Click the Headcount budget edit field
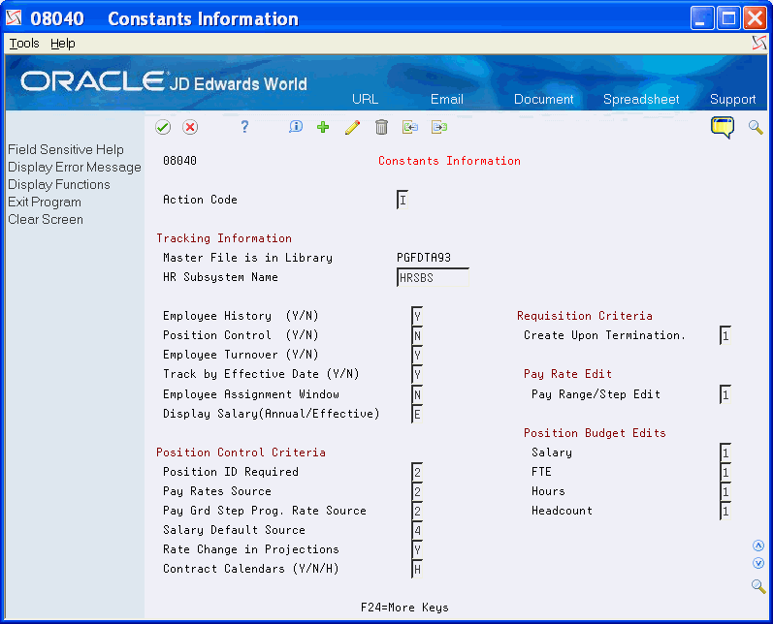The width and height of the screenshot is (773, 624). 725,512
